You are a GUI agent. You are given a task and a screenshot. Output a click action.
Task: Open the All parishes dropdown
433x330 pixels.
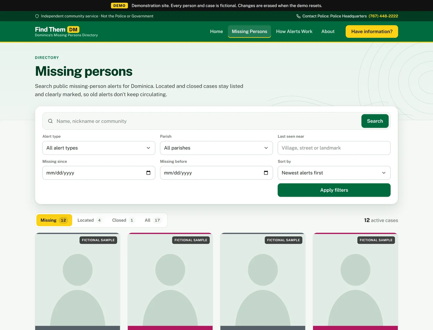point(216,148)
